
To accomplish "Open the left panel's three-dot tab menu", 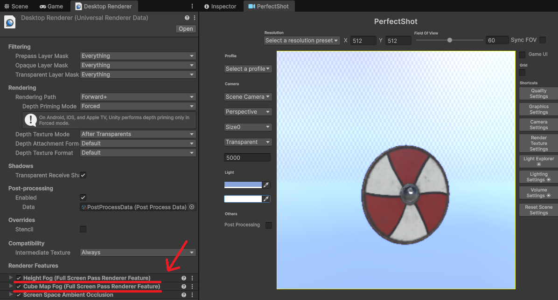I will pyautogui.click(x=192, y=7).
